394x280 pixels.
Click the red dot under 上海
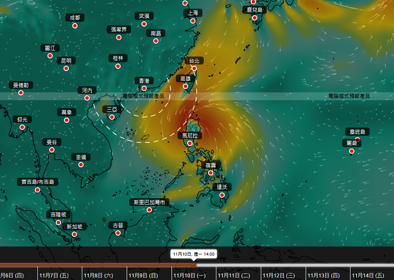click(x=193, y=20)
